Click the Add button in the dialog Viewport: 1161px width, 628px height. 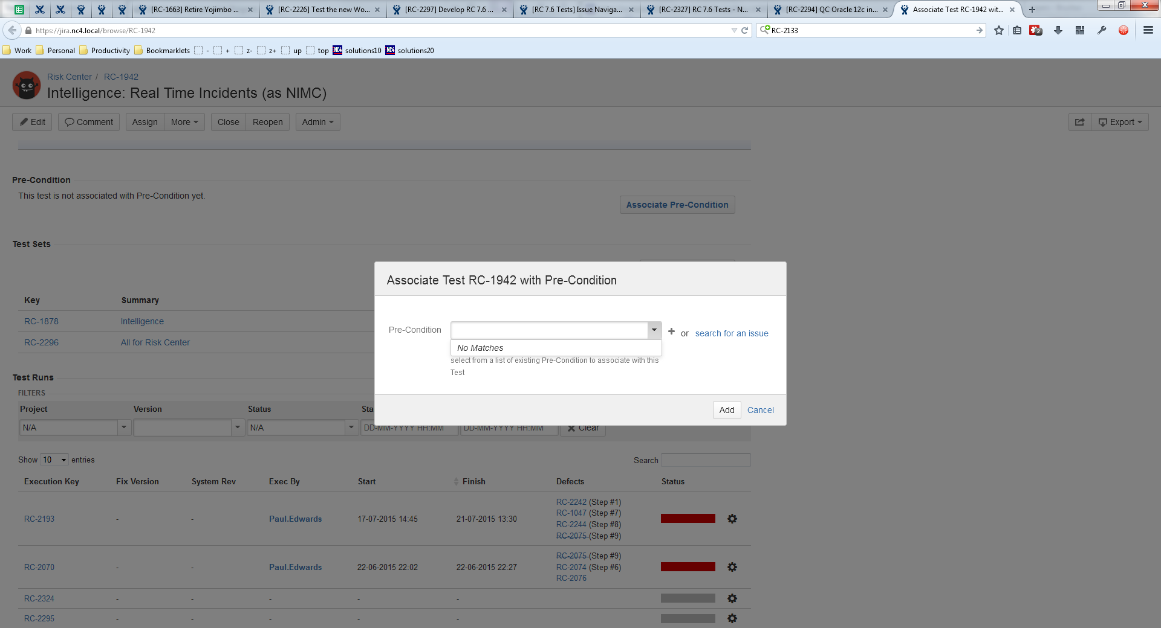(x=726, y=410)
